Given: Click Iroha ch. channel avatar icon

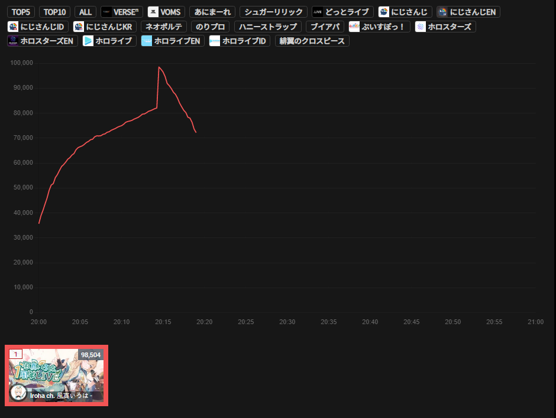Looking at the screenshot, I should 18,393.
